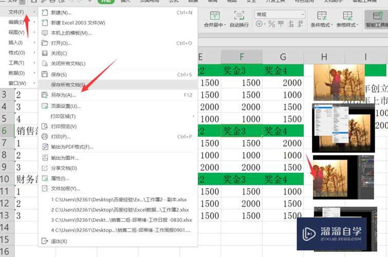Click the 表格样式 icon

(348, 16)
